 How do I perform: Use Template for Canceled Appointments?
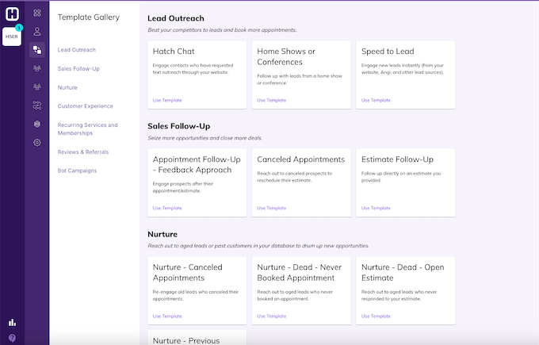pos(271,208)
